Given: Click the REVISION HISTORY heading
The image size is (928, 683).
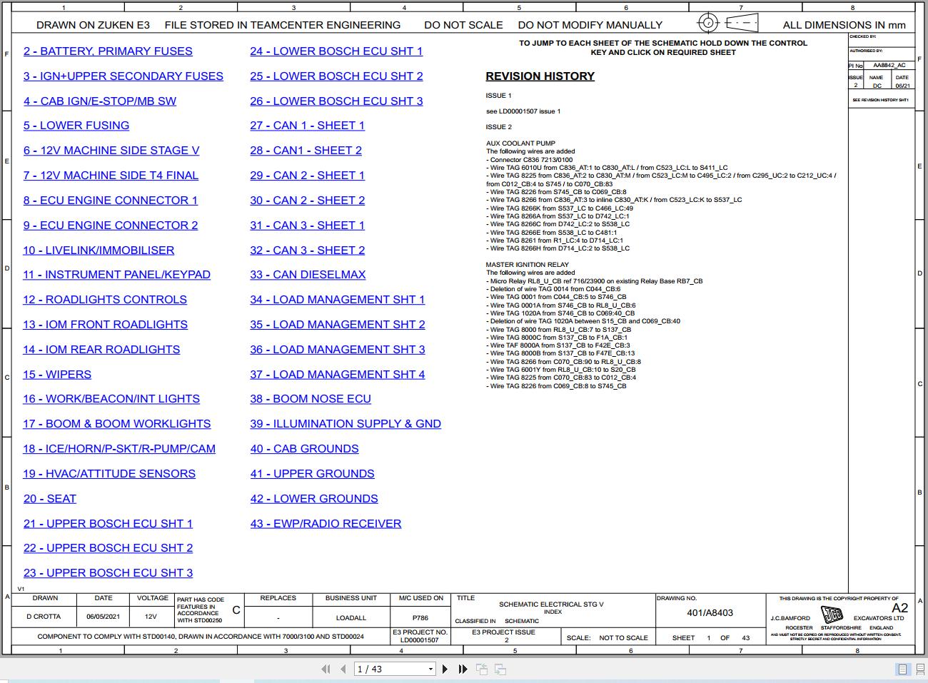Looking at the screenshot, I should 540,76.
